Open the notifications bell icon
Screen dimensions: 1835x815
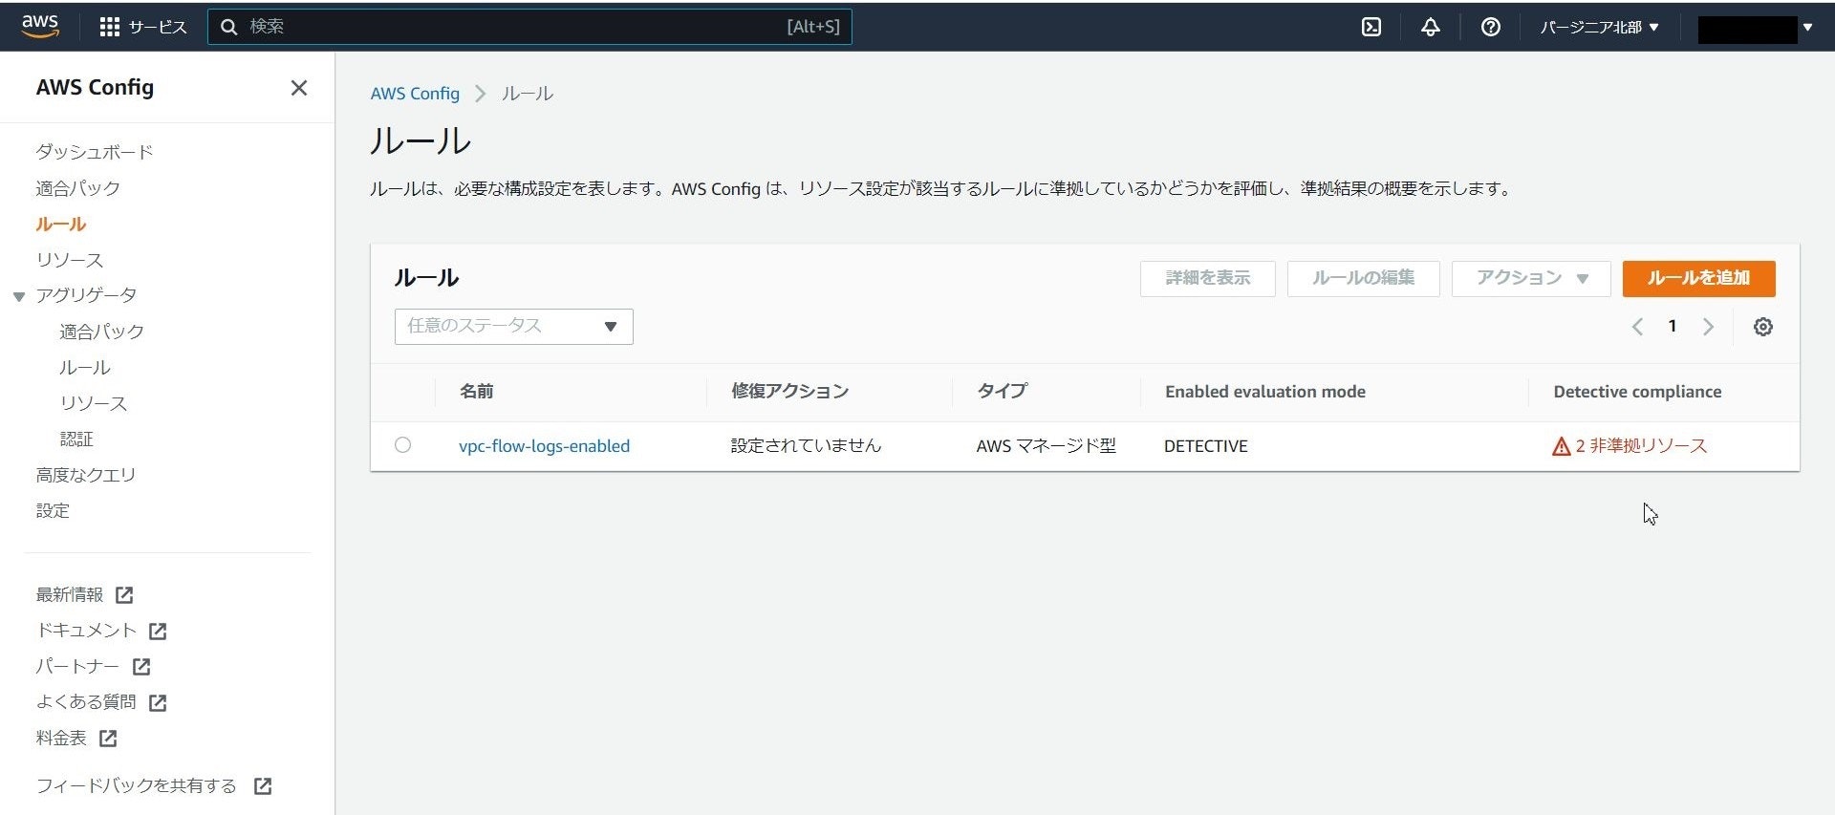(x=1431, y=27)
